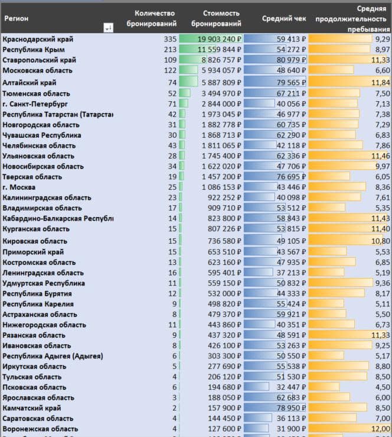Select Средняя продолжительность пребывания header
The image size is (392, 437).
coord(352,19)
